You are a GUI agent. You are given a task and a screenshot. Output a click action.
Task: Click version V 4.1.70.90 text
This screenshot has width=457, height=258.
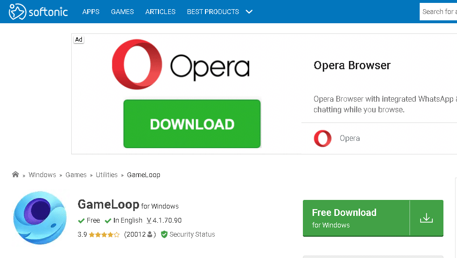(x=164, y=220)
